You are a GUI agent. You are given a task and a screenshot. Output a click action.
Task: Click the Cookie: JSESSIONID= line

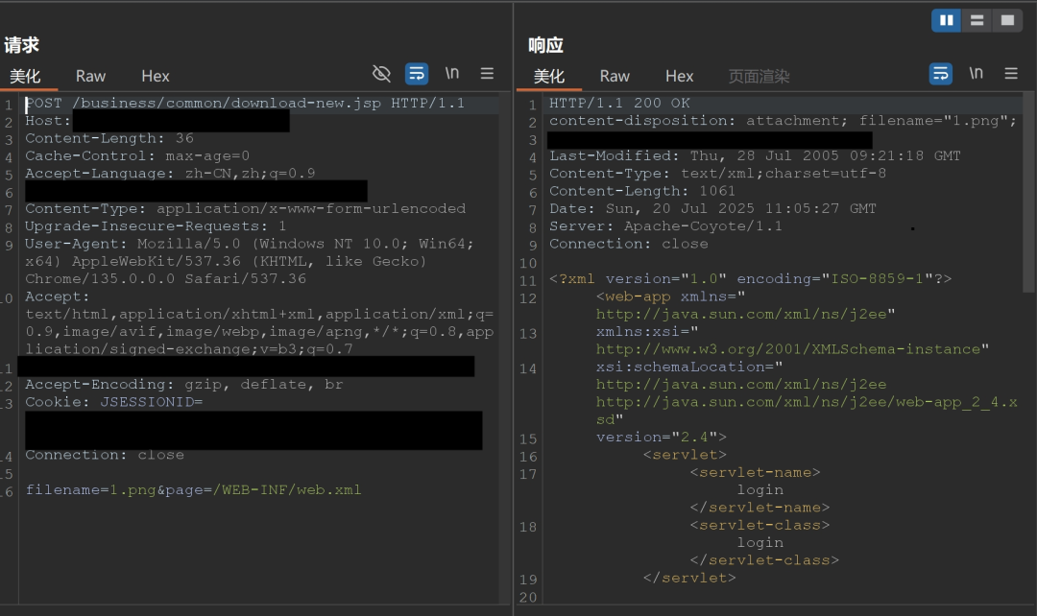pos(113,402)
